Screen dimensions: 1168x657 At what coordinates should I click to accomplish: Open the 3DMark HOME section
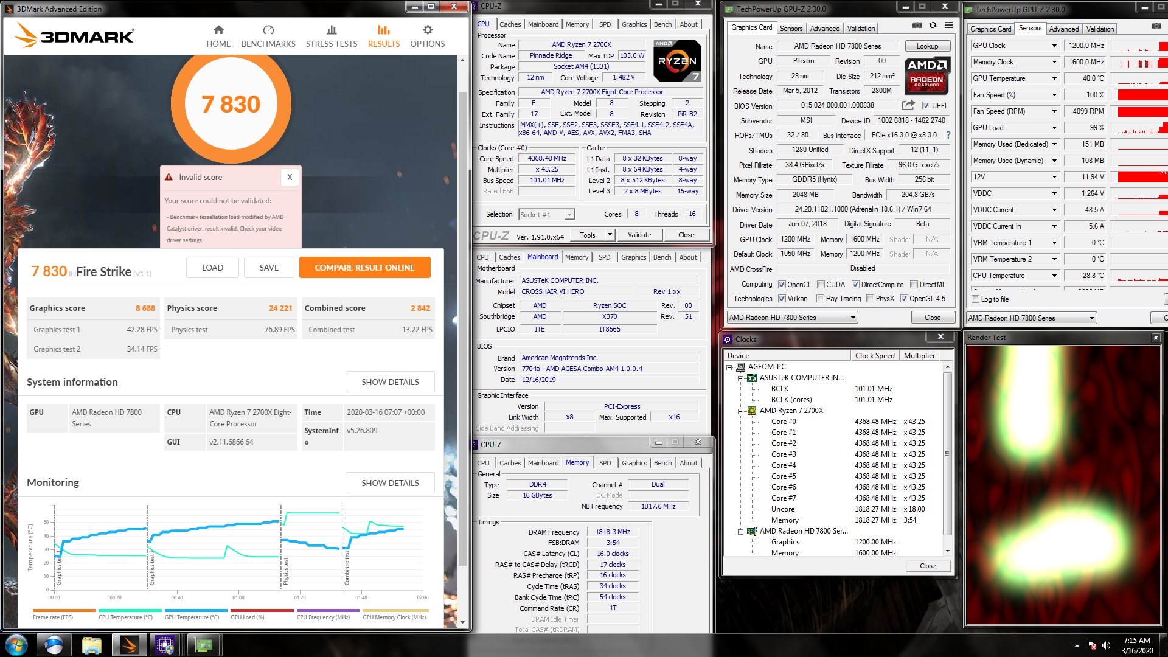(x=218, y=36)
